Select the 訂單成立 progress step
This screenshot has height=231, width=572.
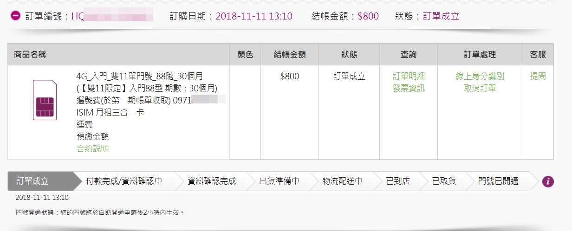click(x=41, y=181)
